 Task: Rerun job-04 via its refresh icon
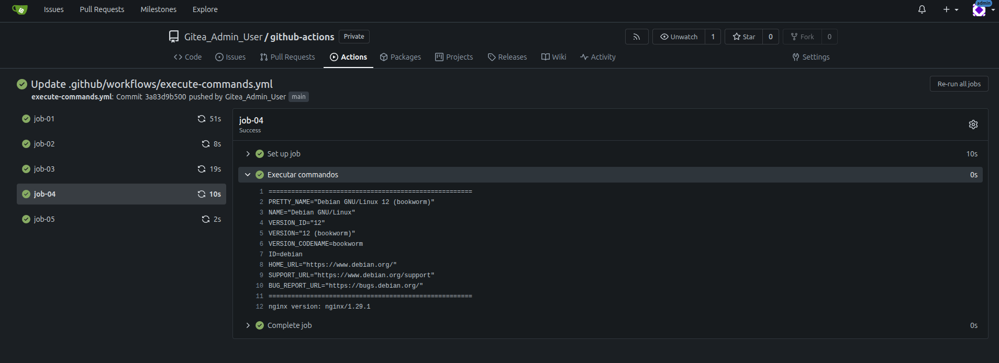click(202, 194)
